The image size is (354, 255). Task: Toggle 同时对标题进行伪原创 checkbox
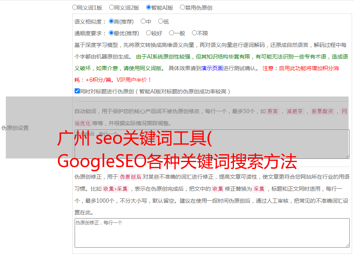77,91
